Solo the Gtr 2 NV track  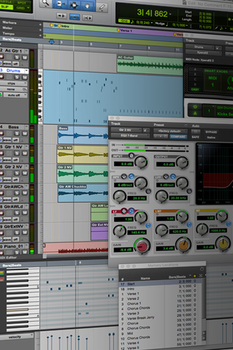(17, 173)
